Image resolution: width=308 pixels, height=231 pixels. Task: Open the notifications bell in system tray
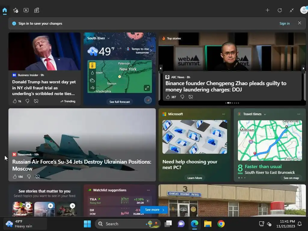point(300,224)
